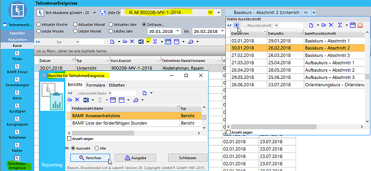Select the Aktueller Monat radio button
This screenshot has width=371, height=171.
click(75, 24)
